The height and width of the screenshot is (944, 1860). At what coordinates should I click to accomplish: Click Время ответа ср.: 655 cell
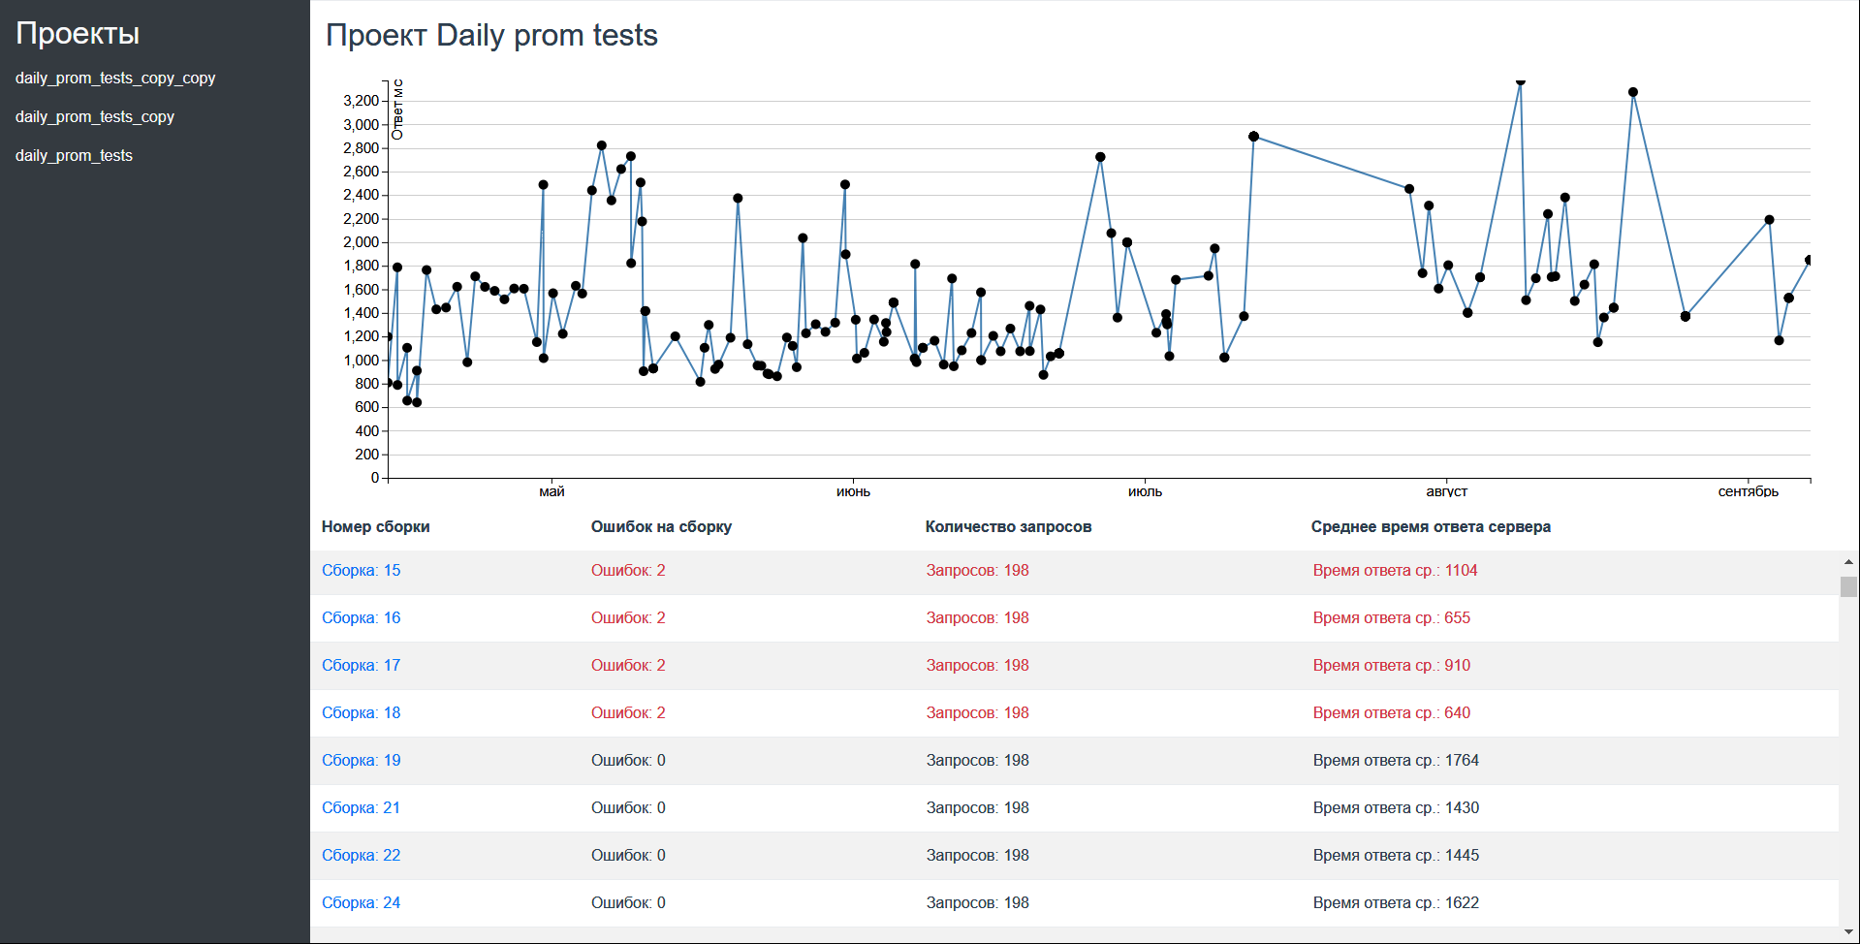tap(1391, 617)
